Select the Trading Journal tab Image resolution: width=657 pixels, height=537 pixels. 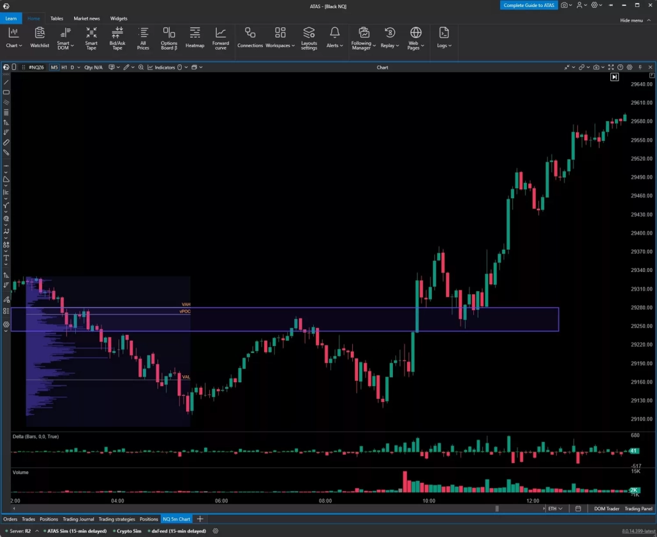coord(78,519)
